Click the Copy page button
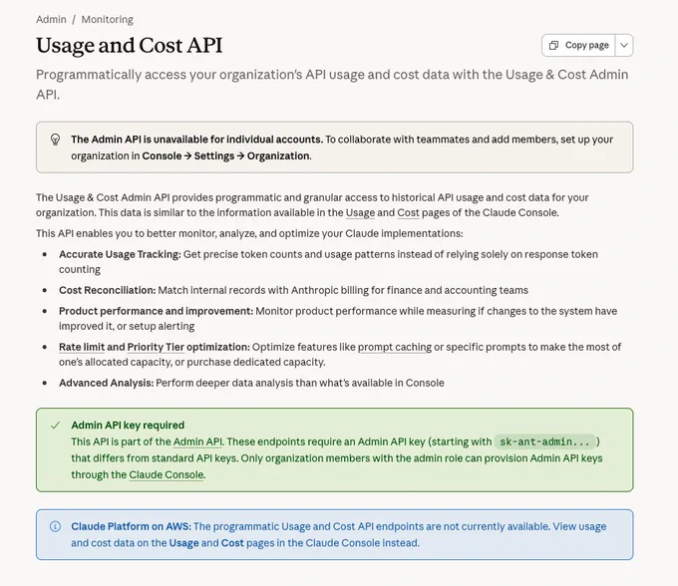 578,46
